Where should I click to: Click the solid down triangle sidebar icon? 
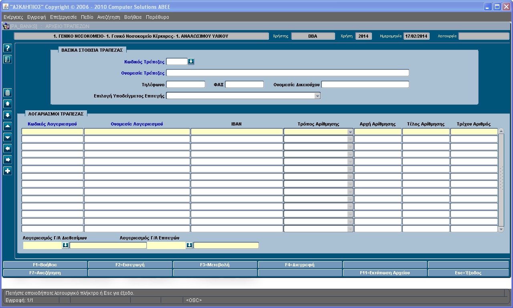tap(8, 137)
